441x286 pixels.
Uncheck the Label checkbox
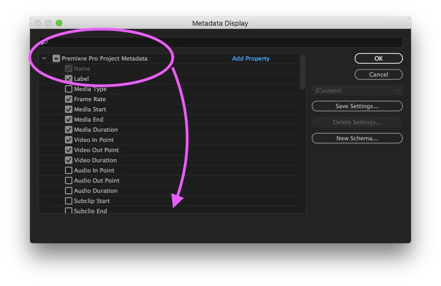coord(69,79)
